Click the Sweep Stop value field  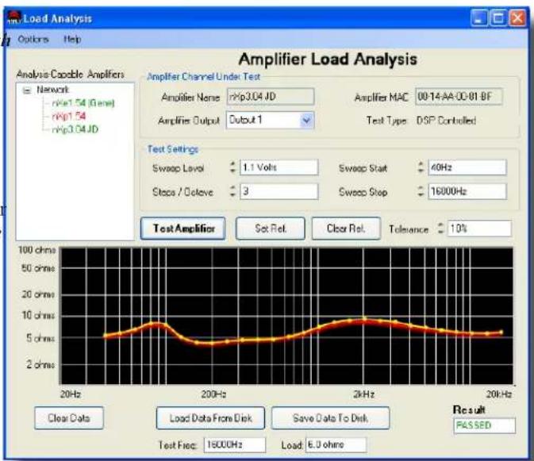[467, 191]
